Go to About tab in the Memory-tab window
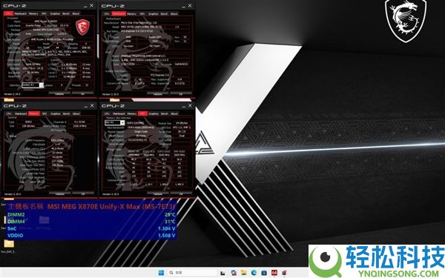The width and height of the screenshot is (445, 278). (x=76, y=113)
